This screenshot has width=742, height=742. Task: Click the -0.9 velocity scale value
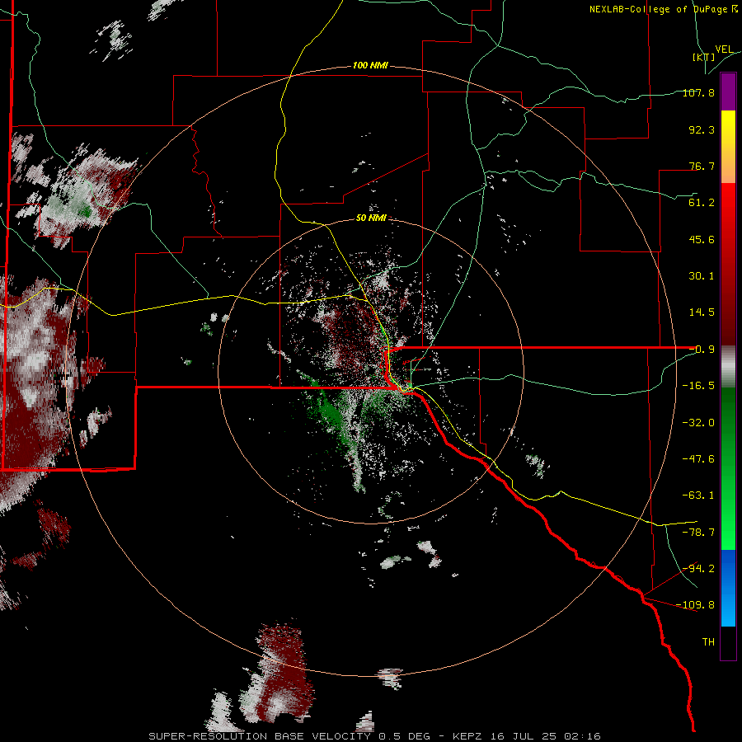702,350
